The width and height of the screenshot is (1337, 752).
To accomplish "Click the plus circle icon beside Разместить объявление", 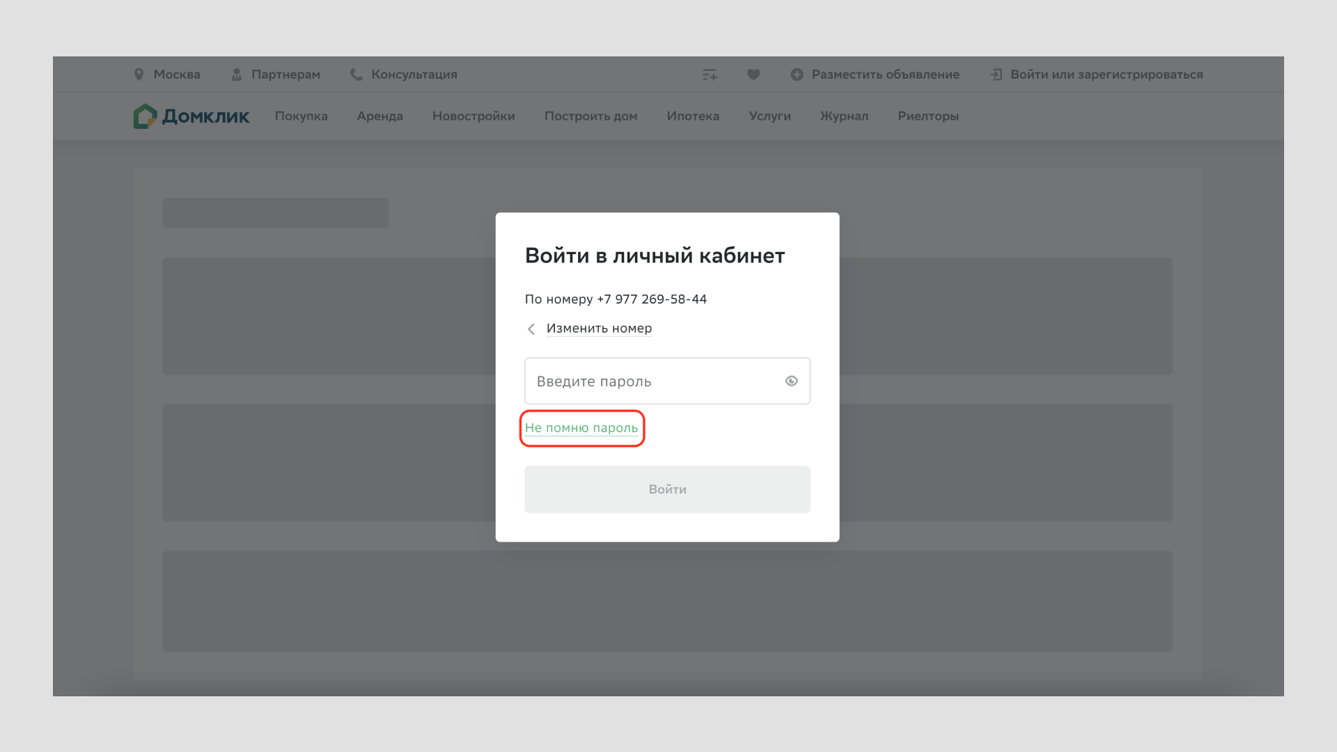I will click(x=797, y=75).
